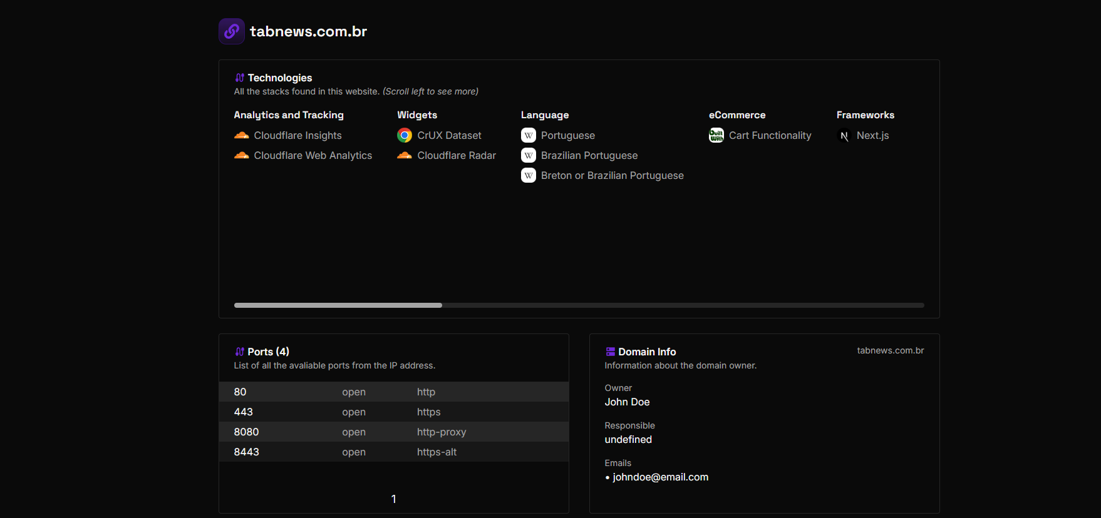Select the port 8443 cell
Viewport: 1101px width, 518px height.
click(247, 452)
